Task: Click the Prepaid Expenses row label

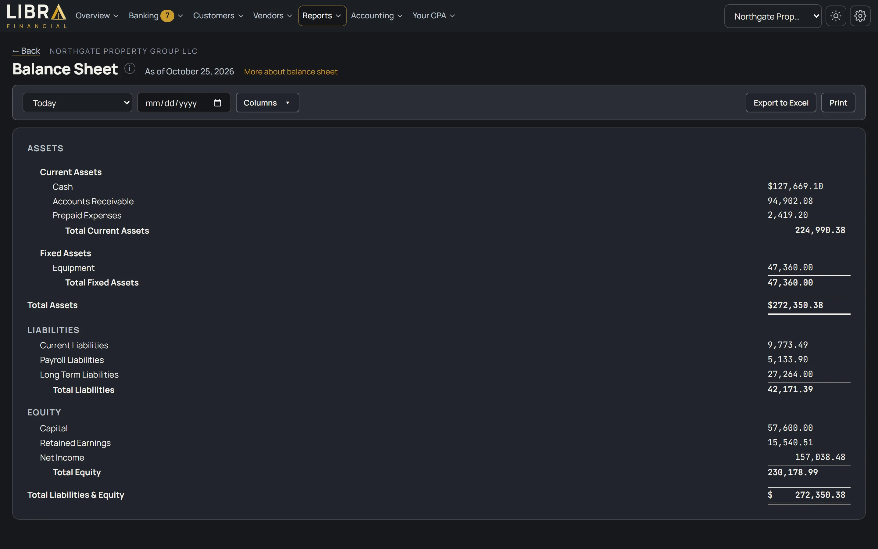Action: click(x=87, y=216)
